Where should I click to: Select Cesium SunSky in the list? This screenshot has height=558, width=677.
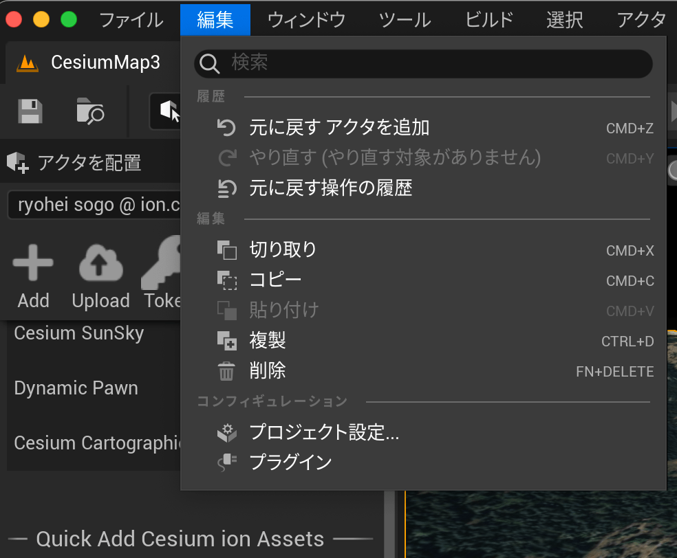(x=79, y=333)
